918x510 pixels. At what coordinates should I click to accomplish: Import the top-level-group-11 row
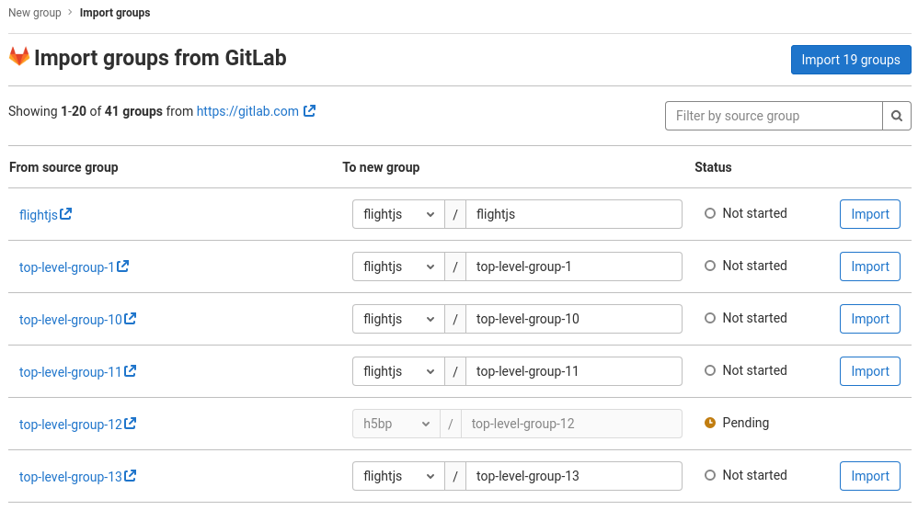tap(869, 371)
